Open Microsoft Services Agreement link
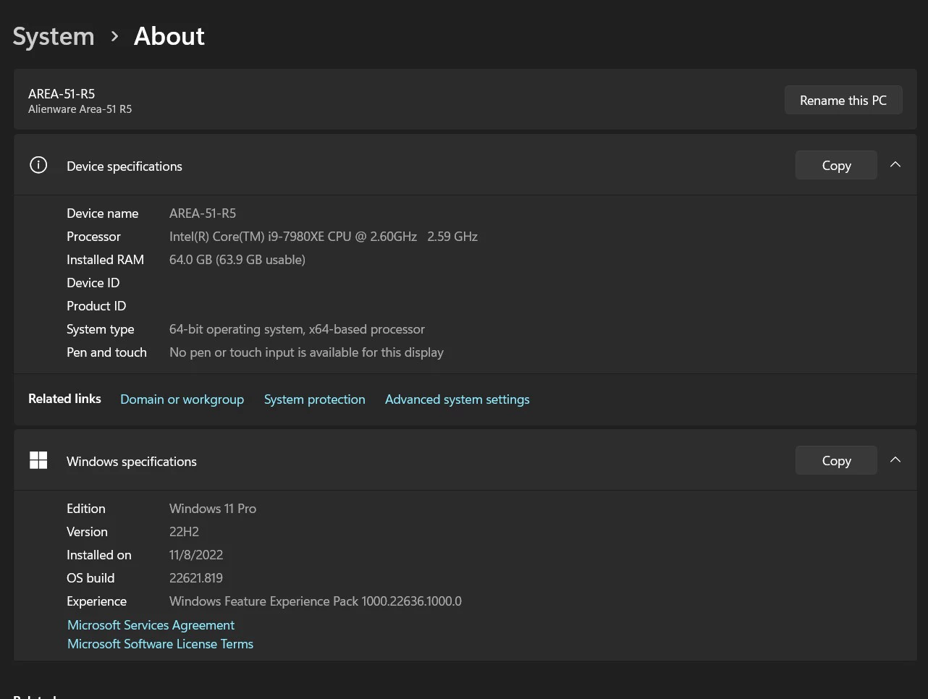This screenshot has height=699, width=928. [151, 625]
